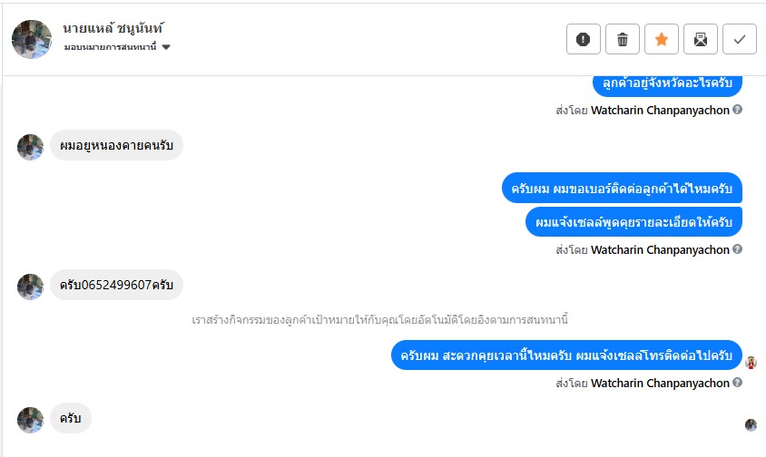The width and height of the screenshot is (766, 457).
Task: Click the small sender avatar beside the สะดวกคุยเวลานี้ไหมครับ message
Action: point(751,363)
